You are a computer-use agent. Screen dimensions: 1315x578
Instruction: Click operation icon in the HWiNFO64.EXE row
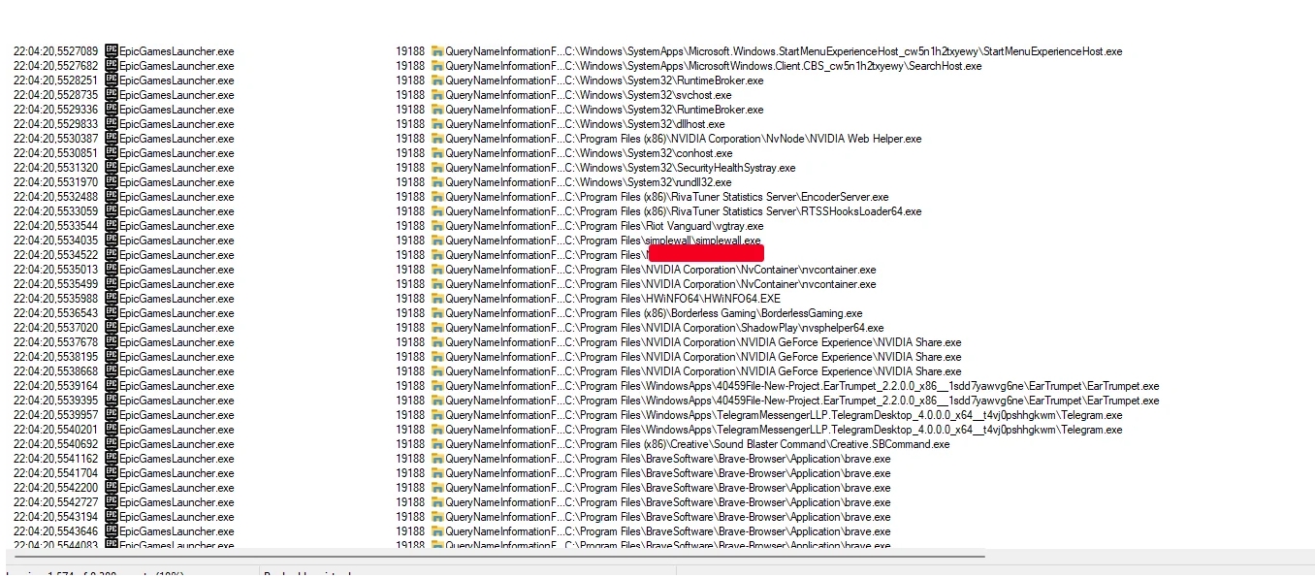click(x=436, y=299)
